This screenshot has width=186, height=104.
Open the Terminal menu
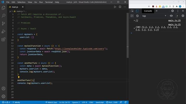[49, 2]
